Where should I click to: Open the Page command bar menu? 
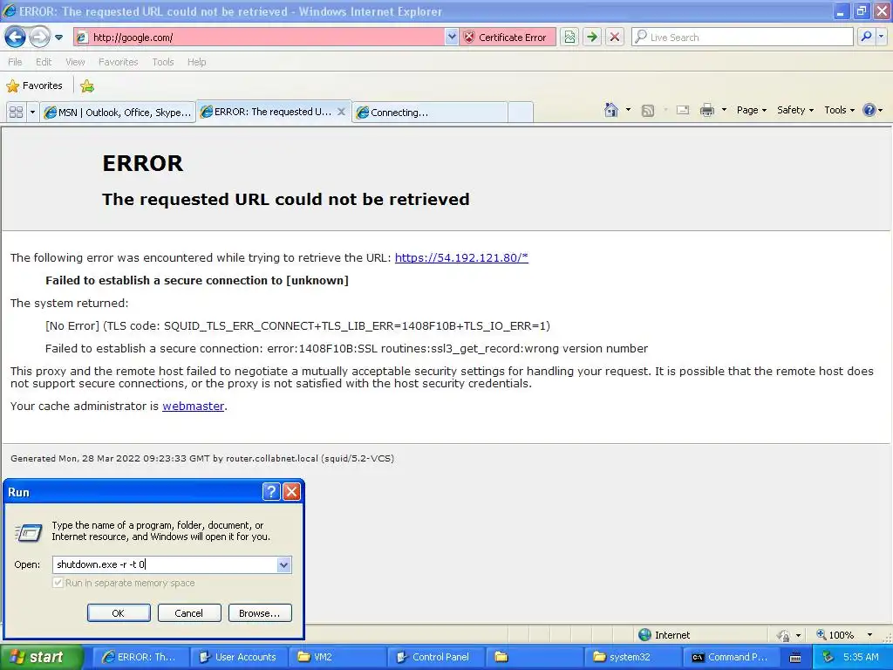(x=751, y=110)
